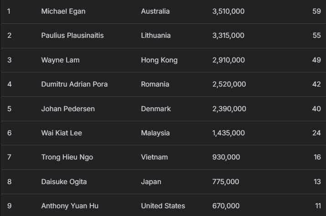Select the value 59 in the last column
Screen dimensions: 326x216
(x=316, y=11)
